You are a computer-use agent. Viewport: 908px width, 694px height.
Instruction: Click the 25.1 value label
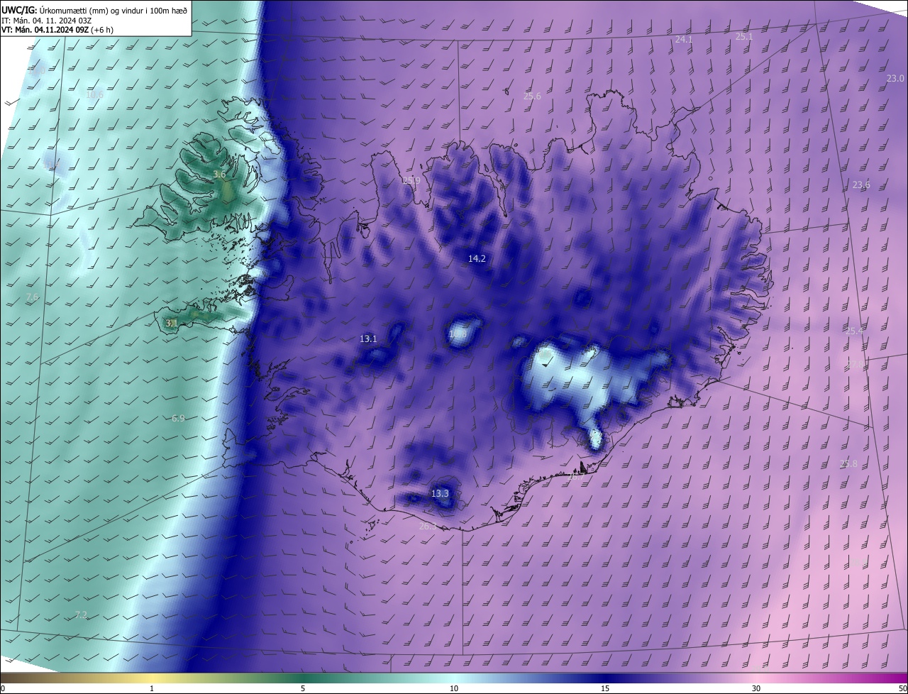pyautogui.click(x=744, y=36)
